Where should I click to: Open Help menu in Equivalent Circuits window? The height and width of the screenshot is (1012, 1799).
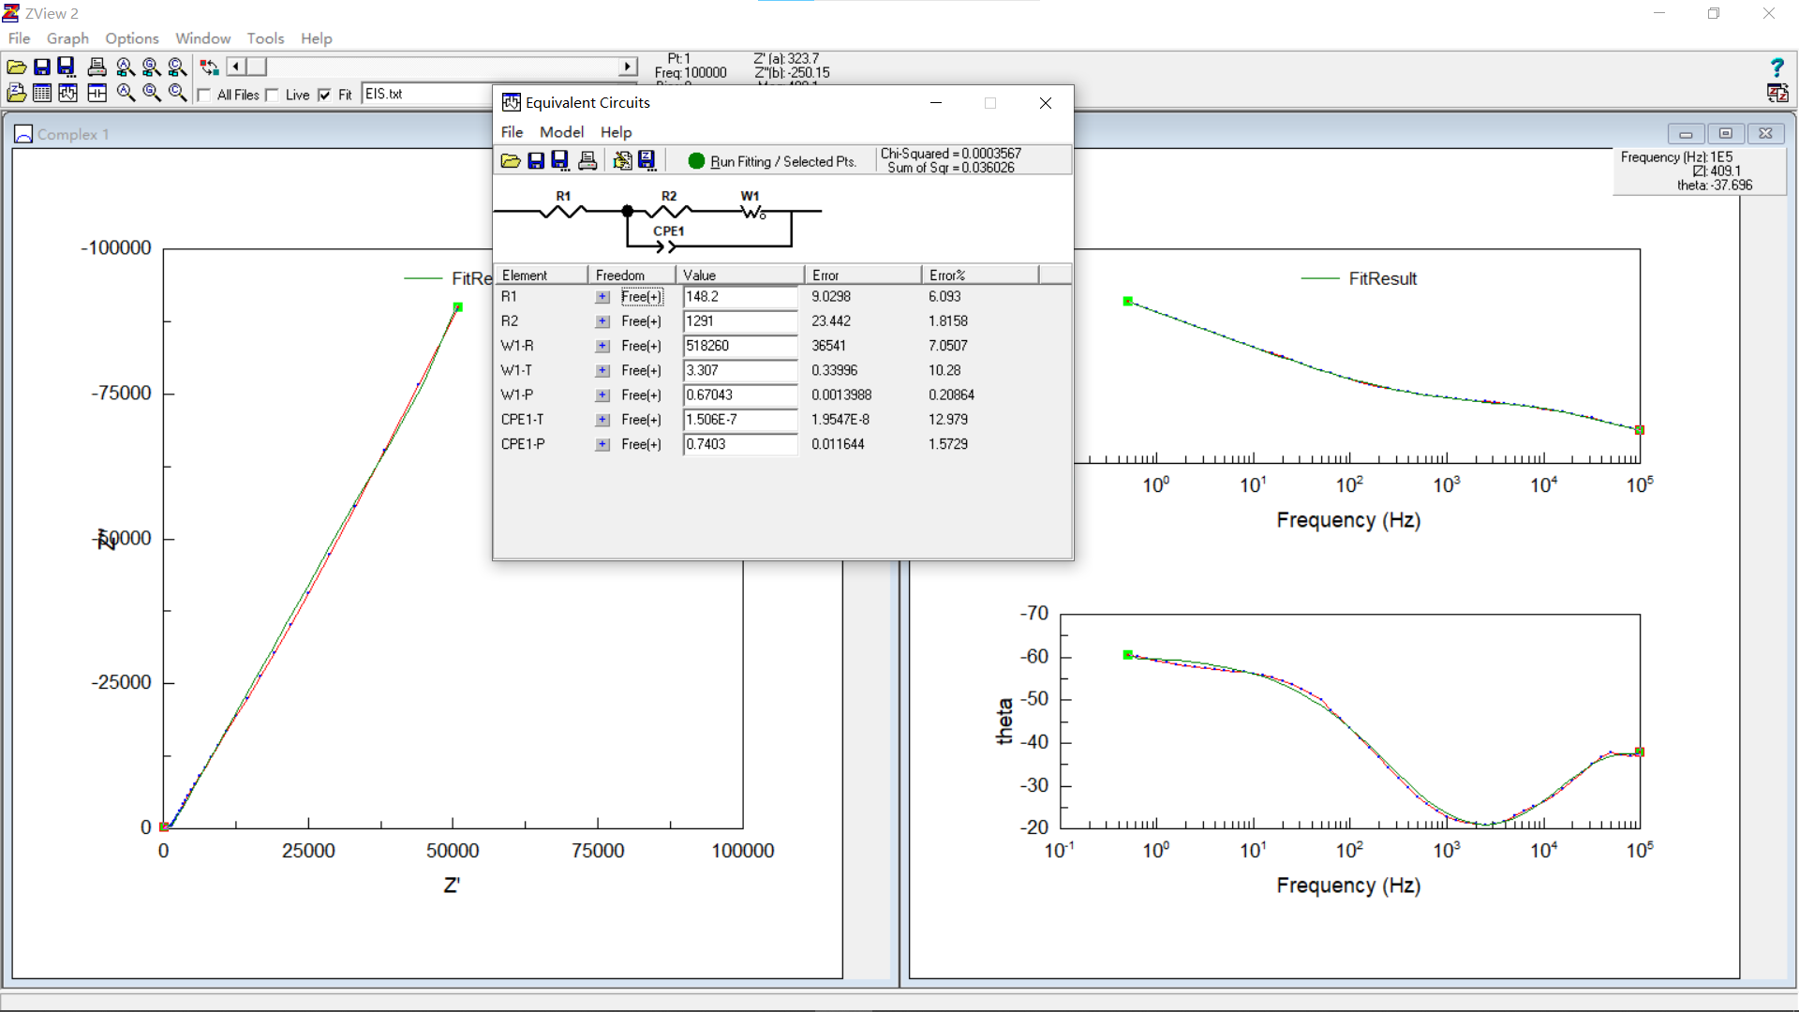coord(616,132)
